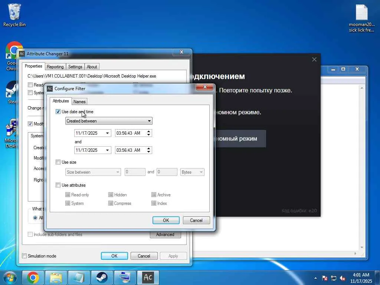Open the Created between dropdown

point(109,121)
